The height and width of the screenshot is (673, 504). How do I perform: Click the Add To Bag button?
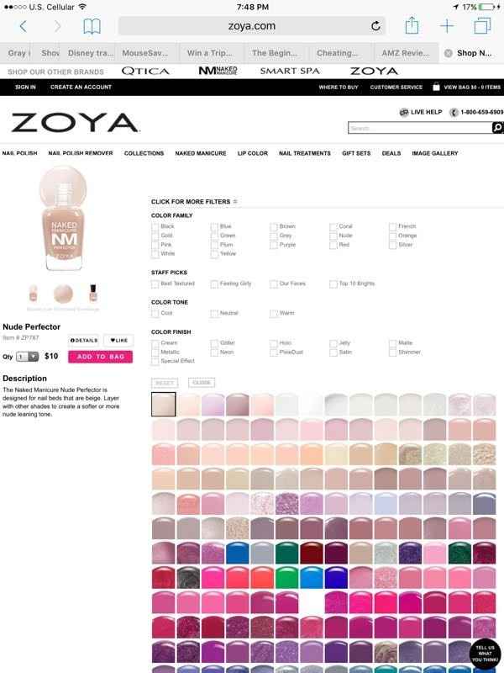click(100, 357)
